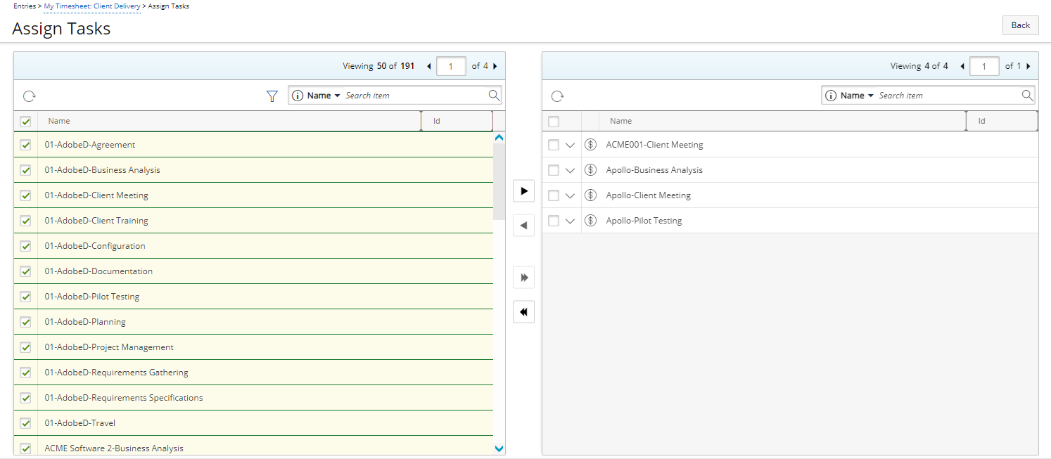Check the ACME001-Client Meeting checkbox

pyautogui.click(x=554, y=145)
